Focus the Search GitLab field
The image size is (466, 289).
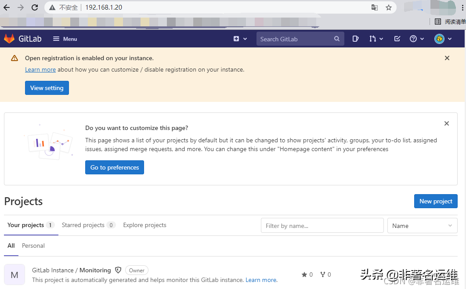click(300, 39)
